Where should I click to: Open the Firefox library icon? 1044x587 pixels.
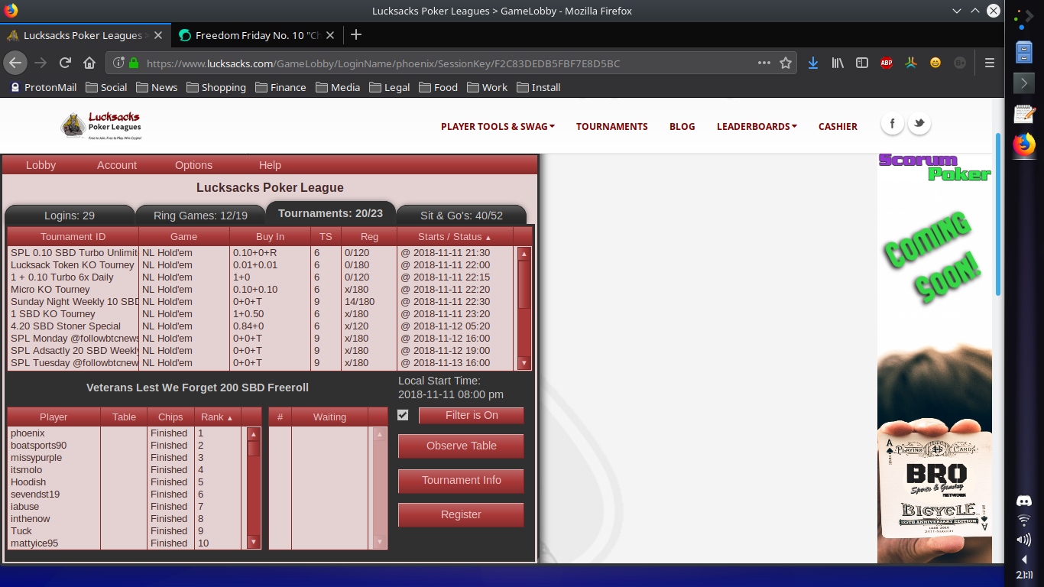click(x=838, y=63)
